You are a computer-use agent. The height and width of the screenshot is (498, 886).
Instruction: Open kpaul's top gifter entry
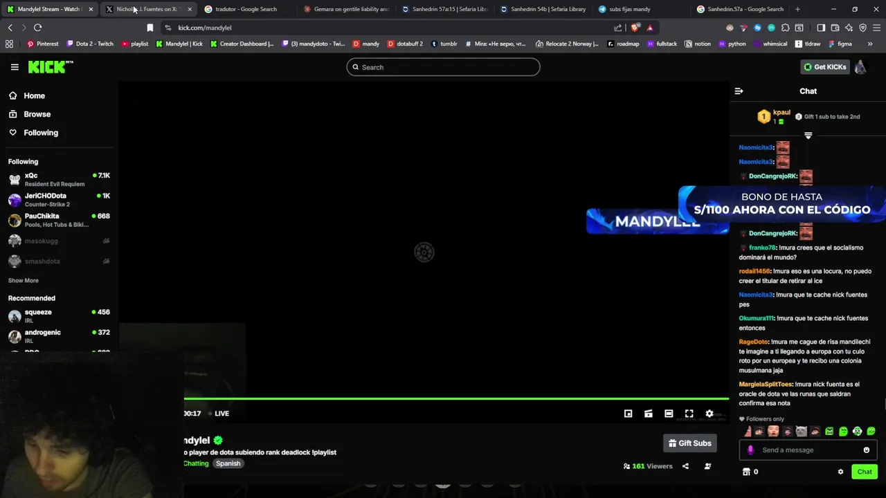click(x=774, y=116)
